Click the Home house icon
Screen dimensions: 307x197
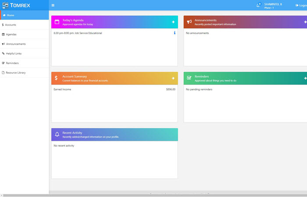point(4,15)
